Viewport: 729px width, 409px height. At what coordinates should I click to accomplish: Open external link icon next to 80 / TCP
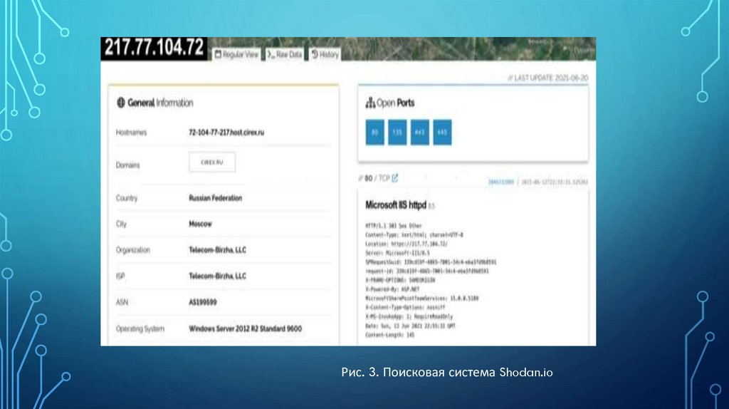click(394, 177)
